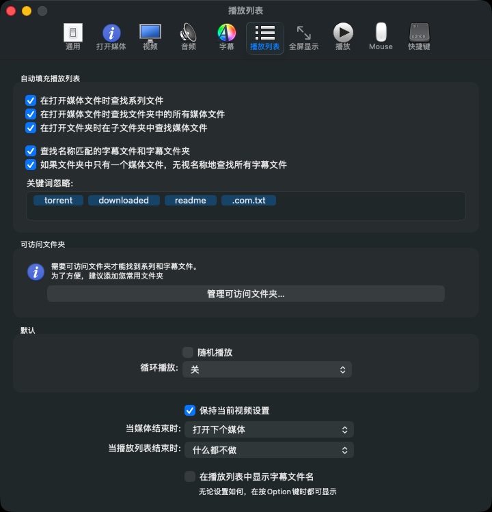Open the 音频 (Audio) speaker icon
Viewport: 492px width, 512px height.
click(188, 36)
